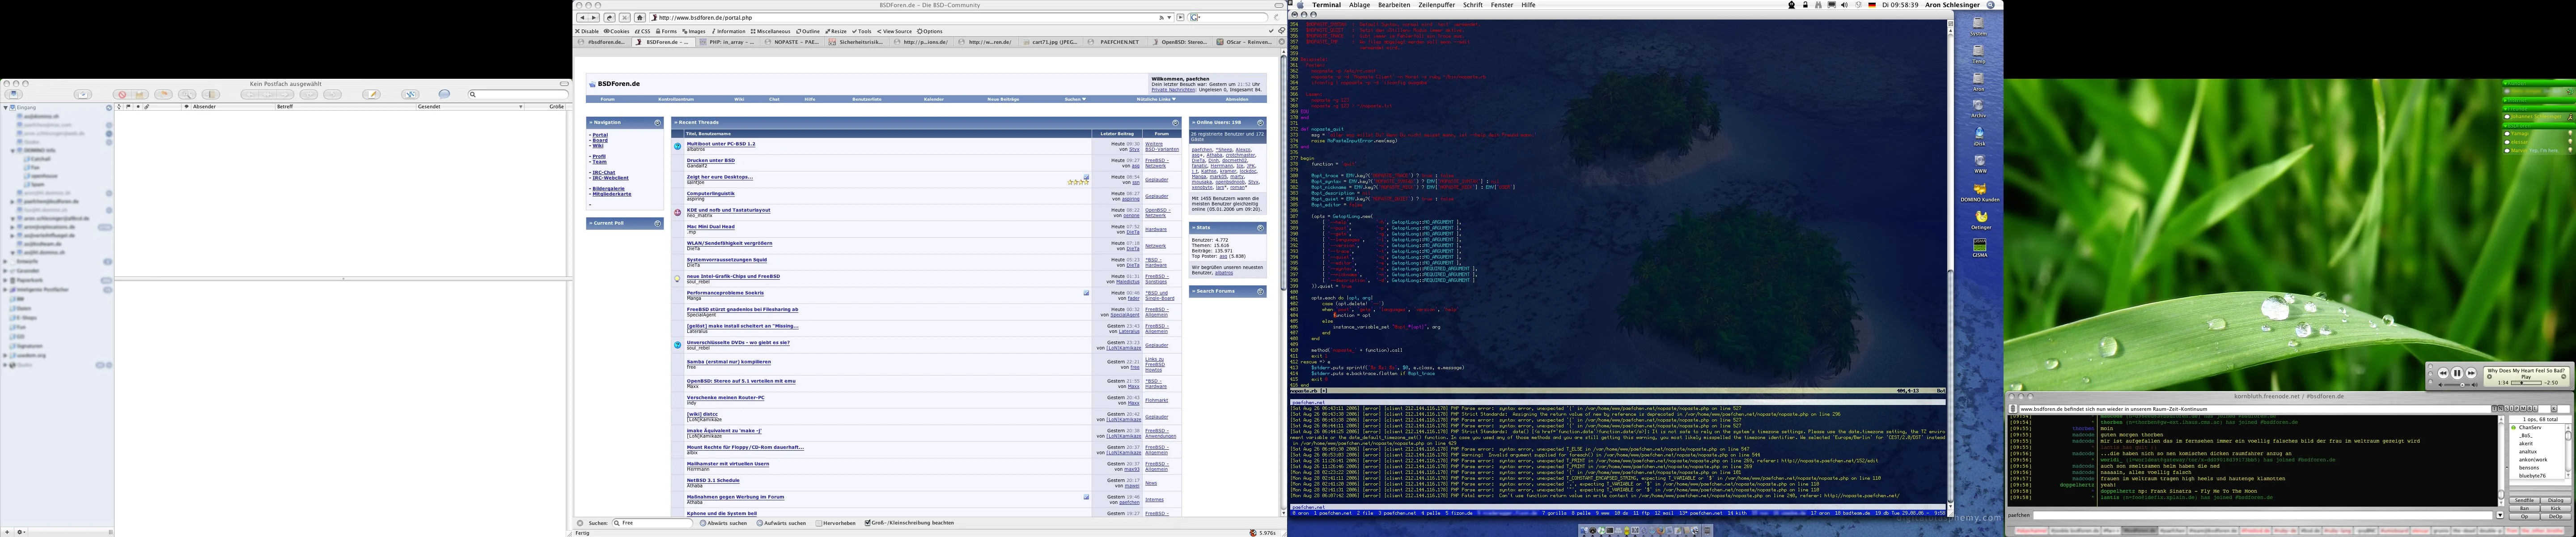Image resolution: width=2576 pixels, height=537 pixels.
Task: Go forward in the BSDForen browser window
Action: (594, 17)
